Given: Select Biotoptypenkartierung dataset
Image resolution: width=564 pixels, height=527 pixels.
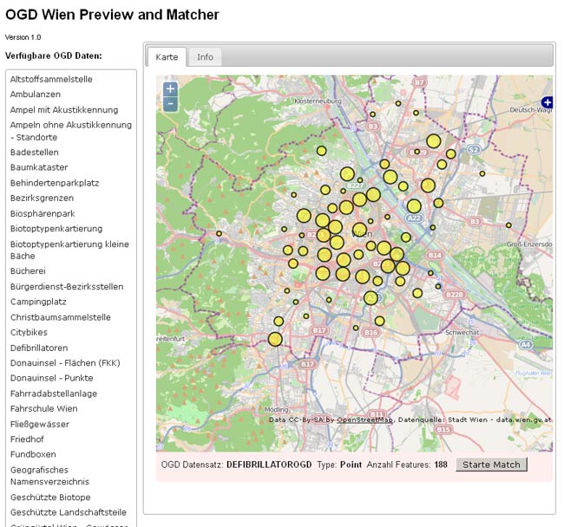Looking at the screenshot, I should click(x=56, y=229).
